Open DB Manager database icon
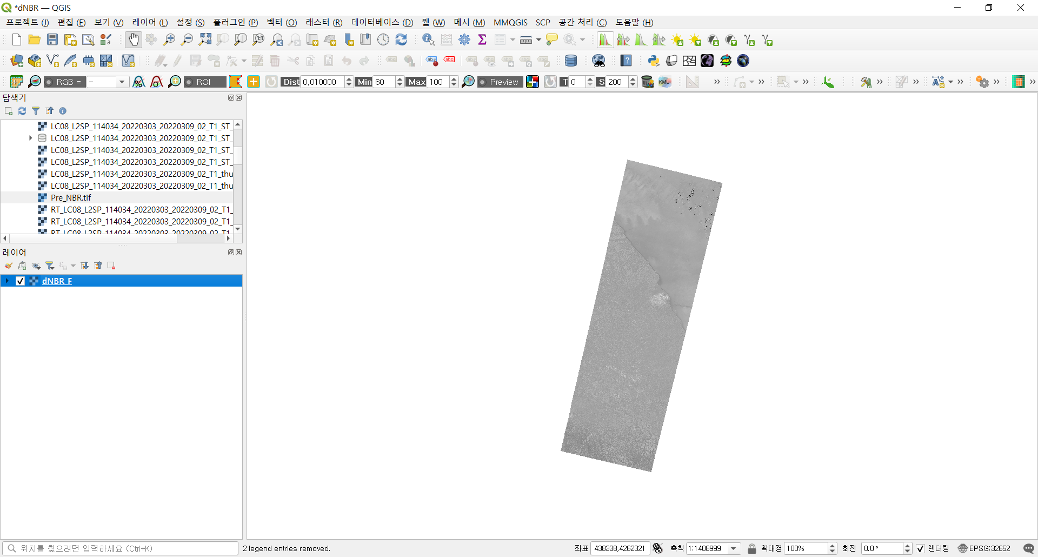1038x557 pixels. (x=571, y=61)
